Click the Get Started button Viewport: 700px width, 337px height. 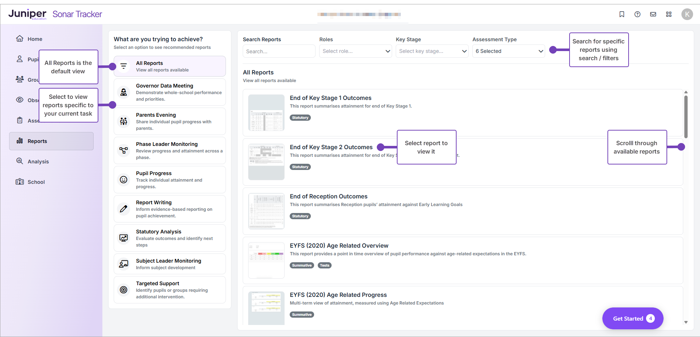point(633,318)
